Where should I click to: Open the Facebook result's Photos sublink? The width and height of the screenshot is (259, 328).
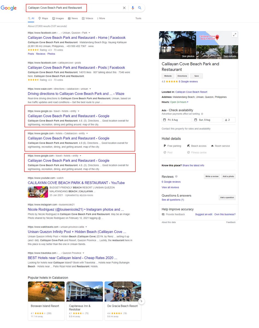51,54
